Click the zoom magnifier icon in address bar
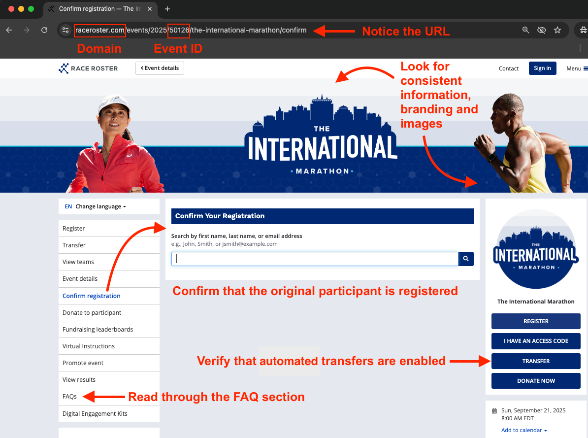 [526, 30]
